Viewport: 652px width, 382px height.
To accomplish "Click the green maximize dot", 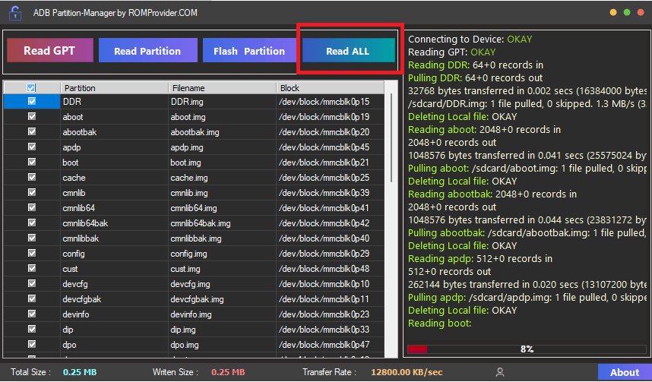I will tap(627, 12).
